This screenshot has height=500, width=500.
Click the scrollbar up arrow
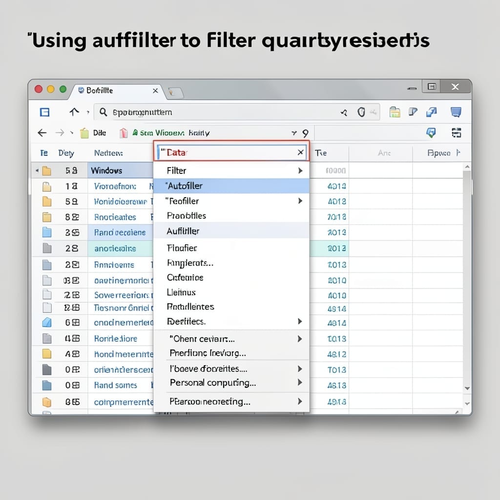[467, 167]
